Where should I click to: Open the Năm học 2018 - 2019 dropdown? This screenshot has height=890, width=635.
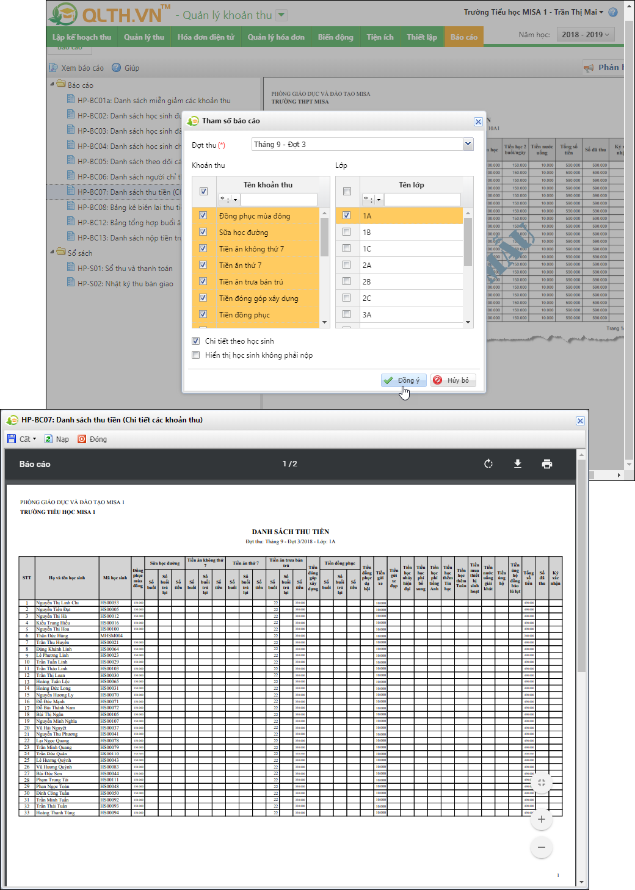[585, 35]
